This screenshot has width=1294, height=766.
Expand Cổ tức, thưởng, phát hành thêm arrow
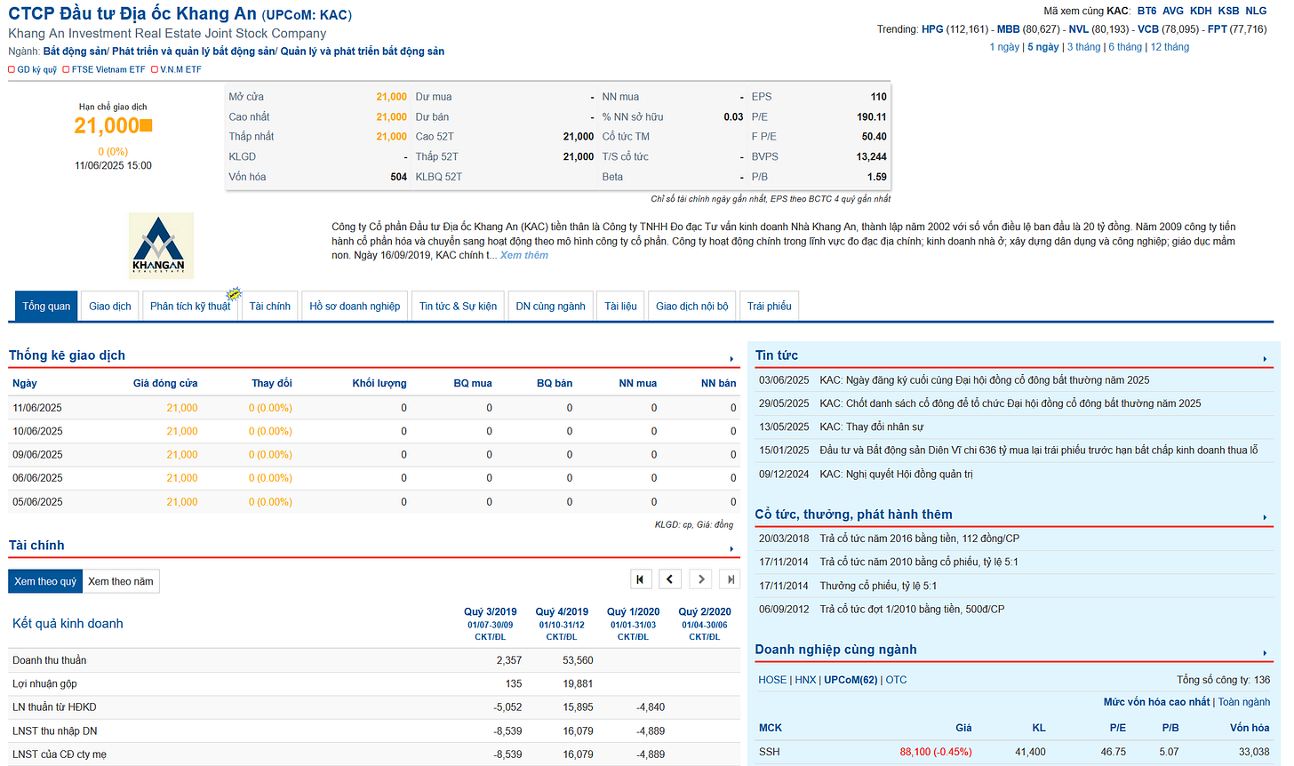point(1265,517)
